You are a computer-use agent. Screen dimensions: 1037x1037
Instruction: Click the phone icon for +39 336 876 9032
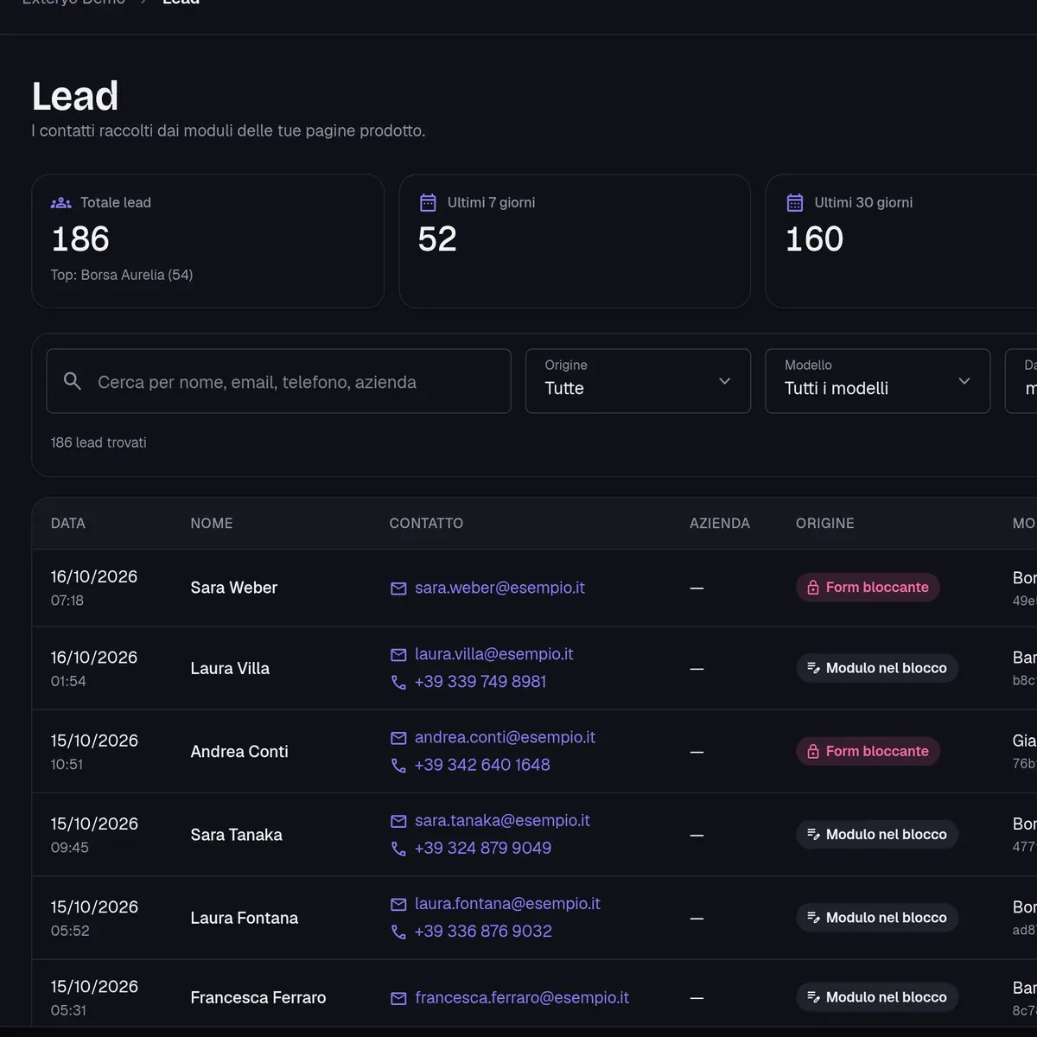click(398, 932)
